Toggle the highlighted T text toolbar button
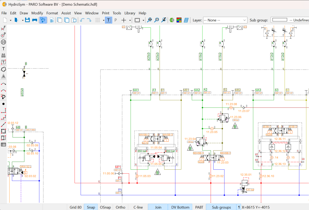Screen dimensions: 309x210 pos(109,20)
